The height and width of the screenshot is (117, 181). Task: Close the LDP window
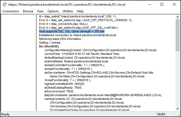point(174,5)
